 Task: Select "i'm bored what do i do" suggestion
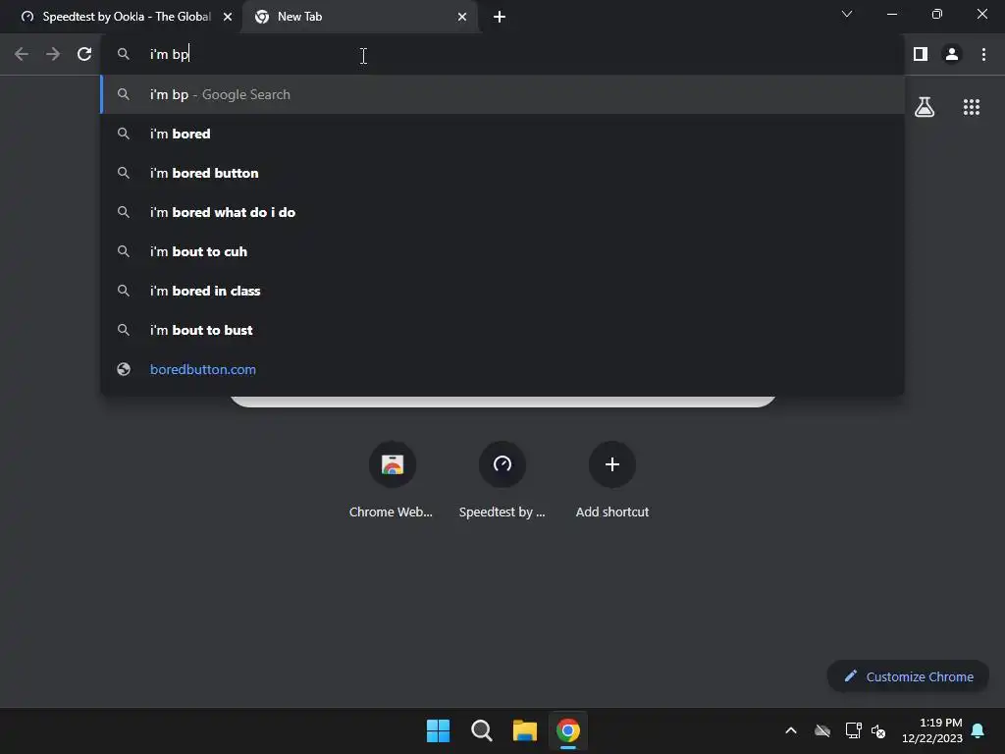click(x=502, y=212)
